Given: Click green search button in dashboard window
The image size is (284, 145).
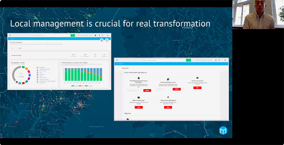Looking at the screenshot, I should 72,35.
